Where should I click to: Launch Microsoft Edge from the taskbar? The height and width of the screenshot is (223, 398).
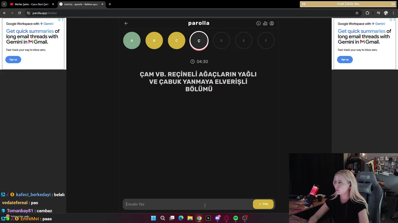click(181, 218)
